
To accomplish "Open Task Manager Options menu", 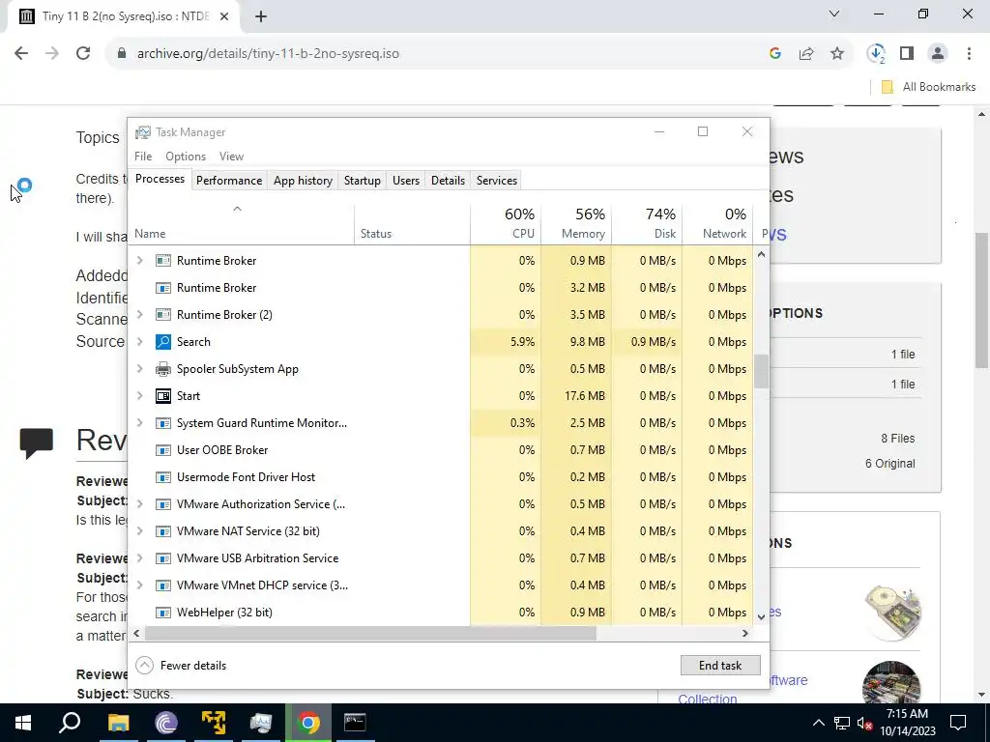I will click(x=186, y=157).
